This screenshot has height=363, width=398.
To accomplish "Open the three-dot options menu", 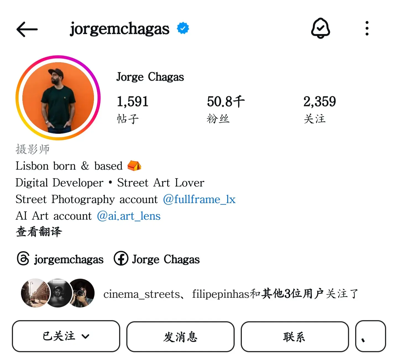I will [x=367, y=28].
